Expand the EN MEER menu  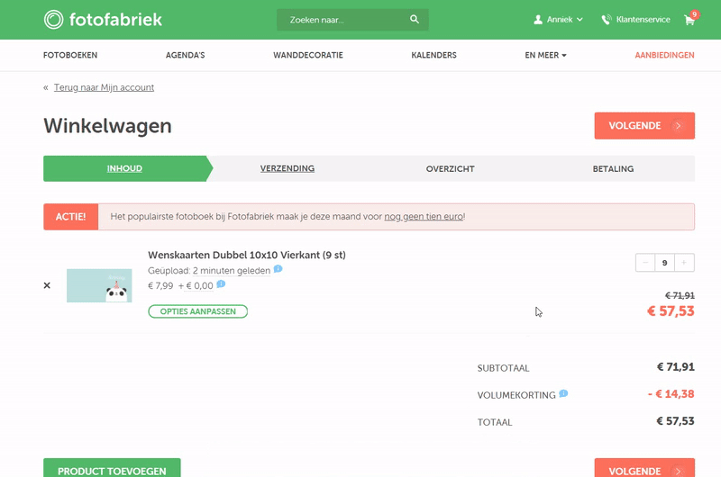click(x=545, y=55)
